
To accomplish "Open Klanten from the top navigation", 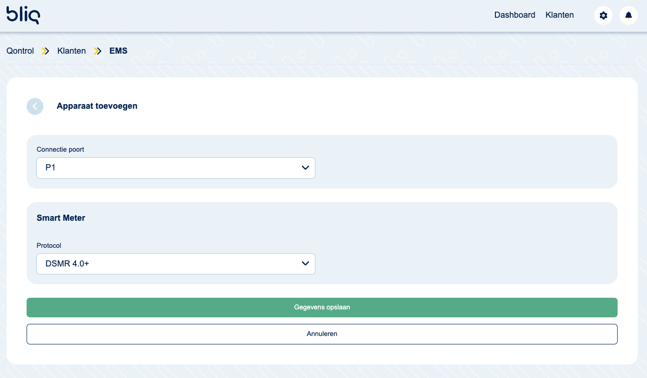I will 559,15.
